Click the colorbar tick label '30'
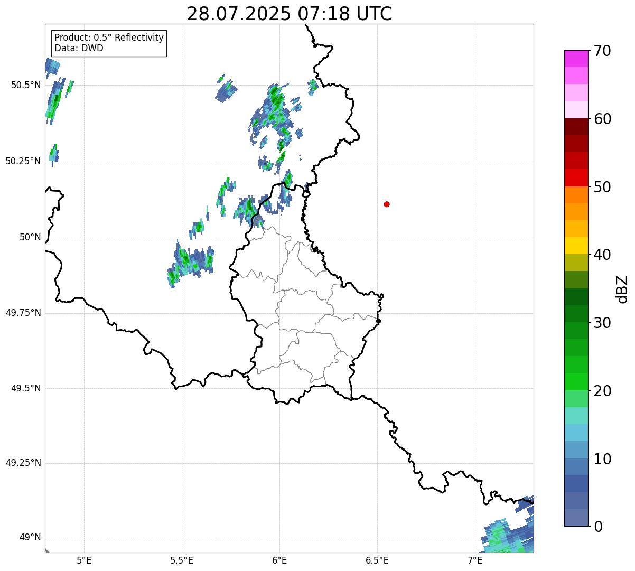The width and height of the screenshot is (635, 571). [602, 323]
